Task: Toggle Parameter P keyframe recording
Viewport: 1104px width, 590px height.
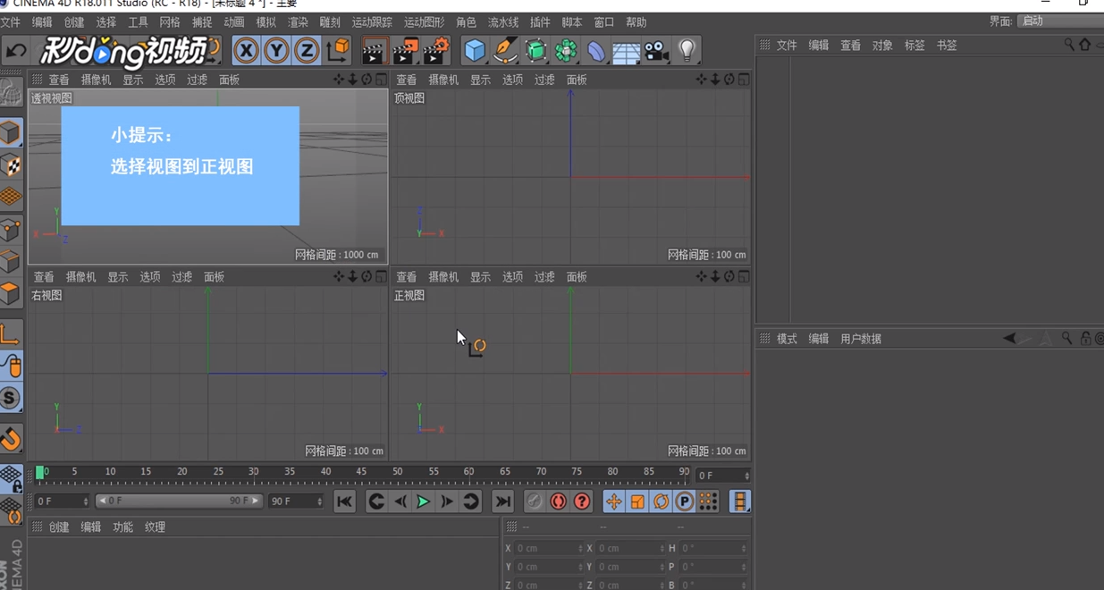Action: click(x=684, y=501)
